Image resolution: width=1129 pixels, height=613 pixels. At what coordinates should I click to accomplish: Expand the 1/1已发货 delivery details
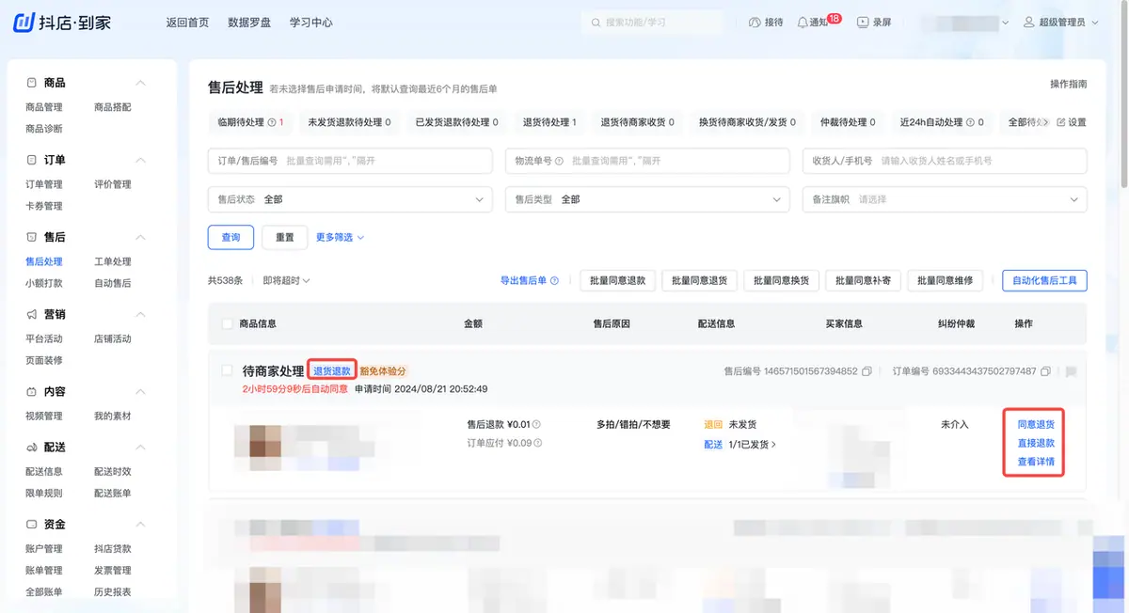753,444
